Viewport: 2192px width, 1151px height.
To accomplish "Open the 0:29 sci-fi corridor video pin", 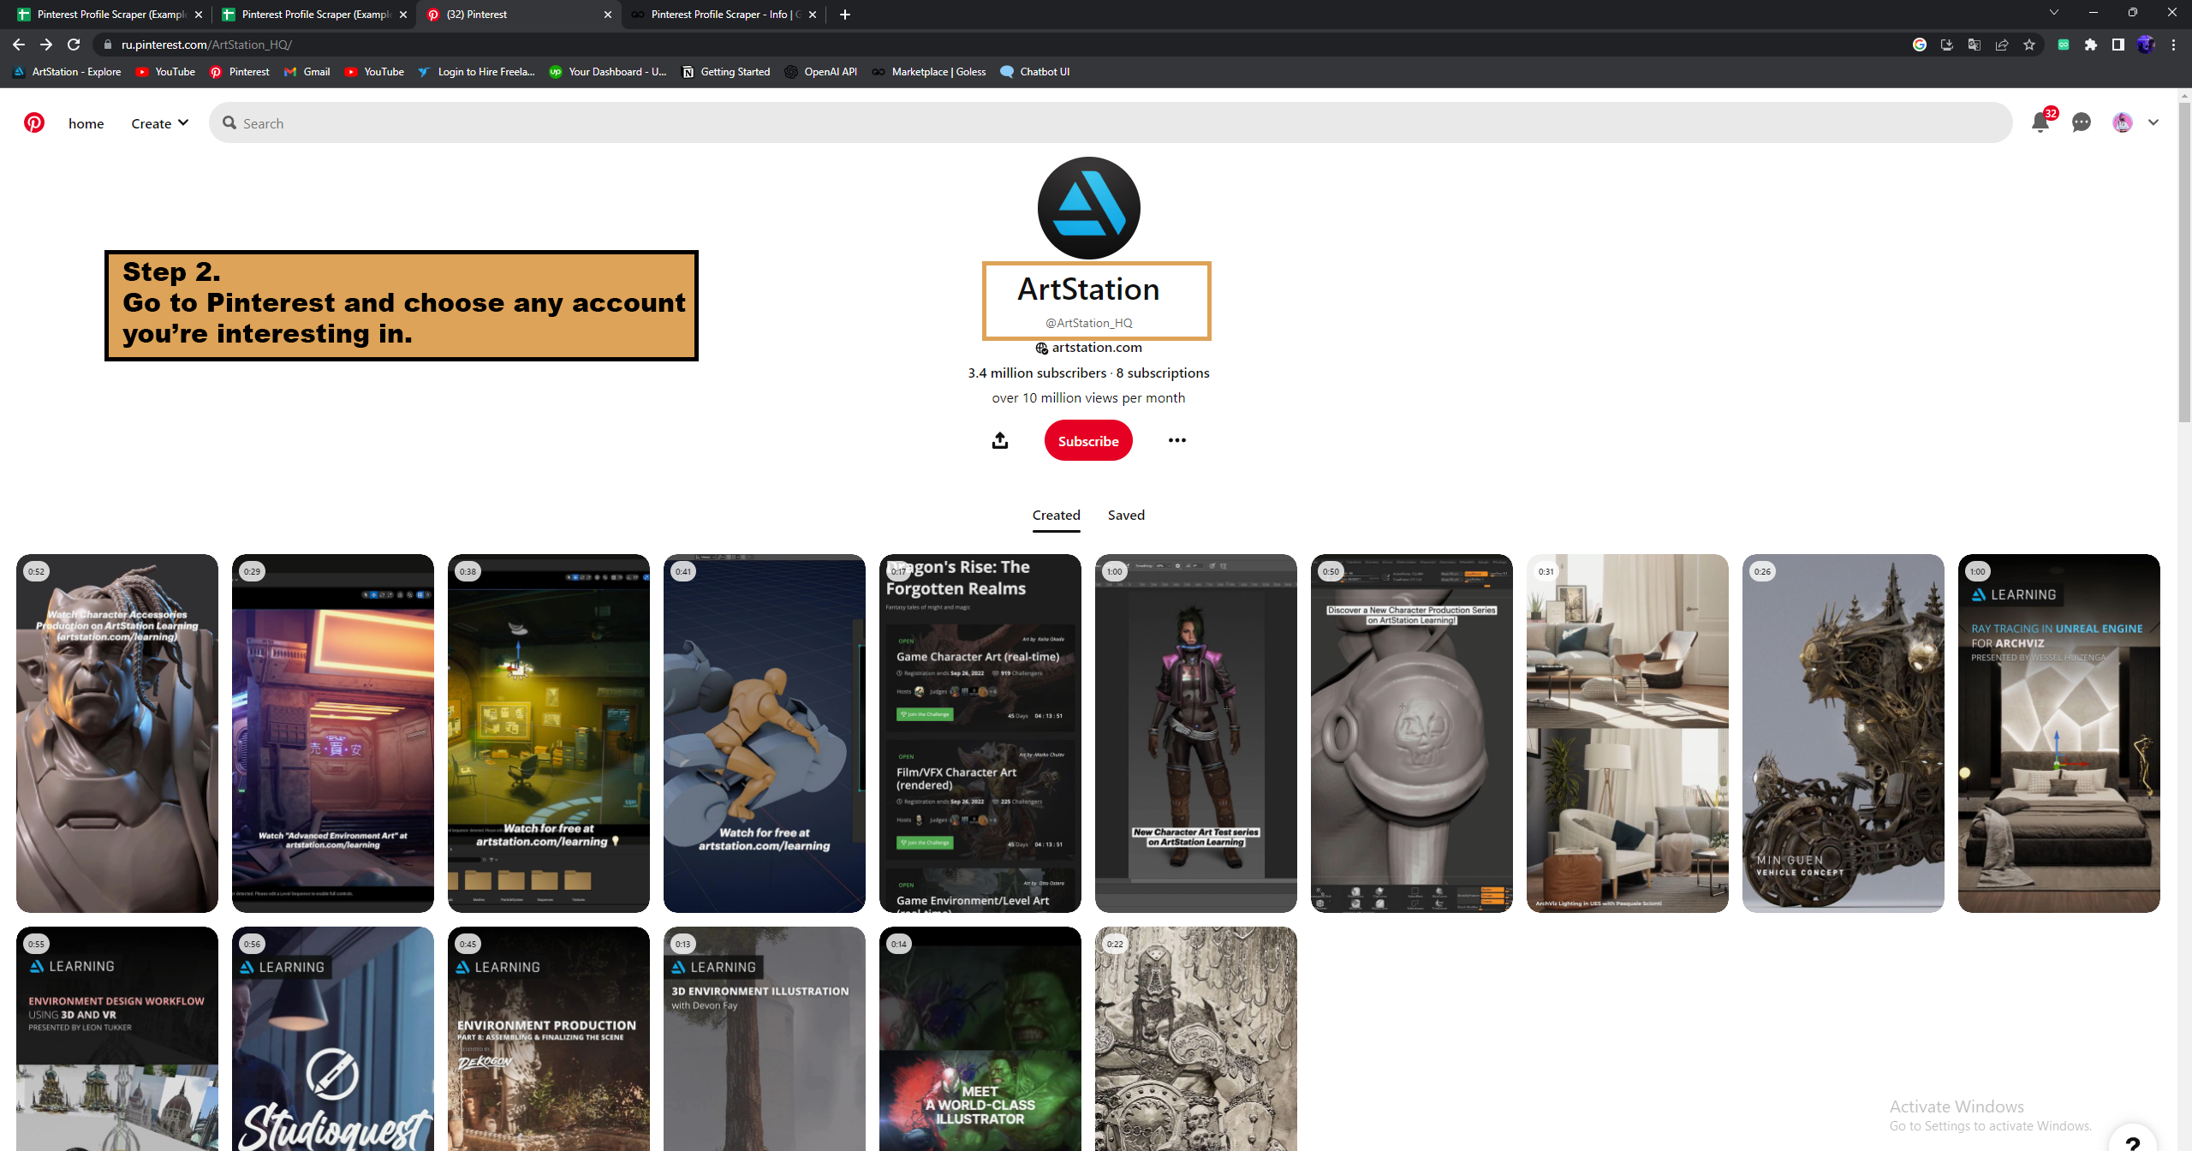I will click(333, 733).
